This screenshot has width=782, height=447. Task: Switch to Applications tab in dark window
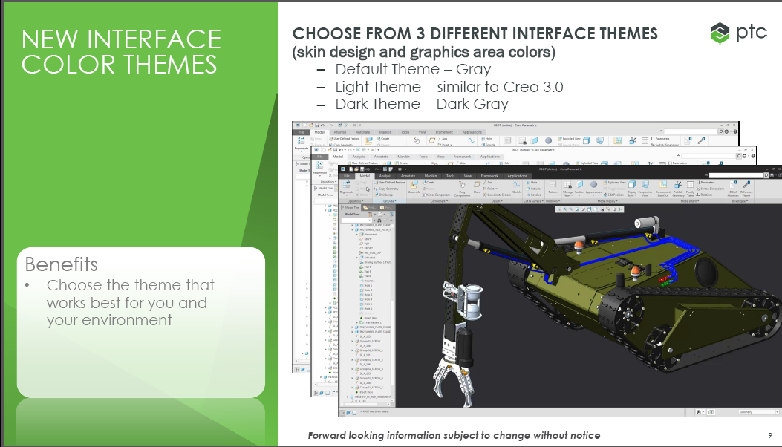pos(517,176)
